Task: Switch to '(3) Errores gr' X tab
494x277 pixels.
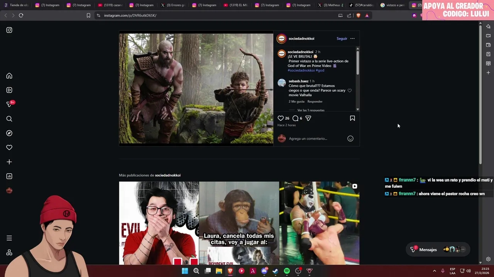Action: 173,5
